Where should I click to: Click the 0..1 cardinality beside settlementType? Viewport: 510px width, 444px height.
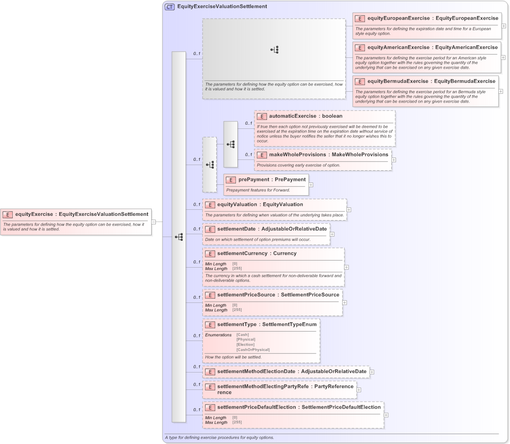point(197,335)
